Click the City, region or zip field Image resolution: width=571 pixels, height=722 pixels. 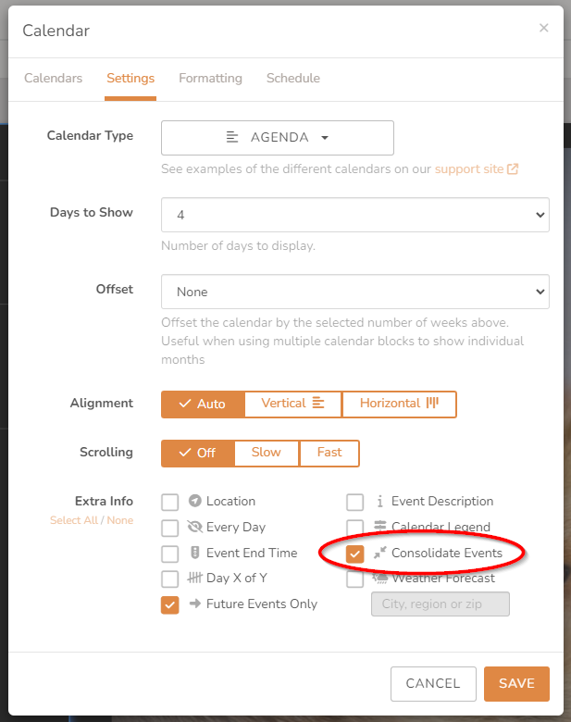pos(441,604)
